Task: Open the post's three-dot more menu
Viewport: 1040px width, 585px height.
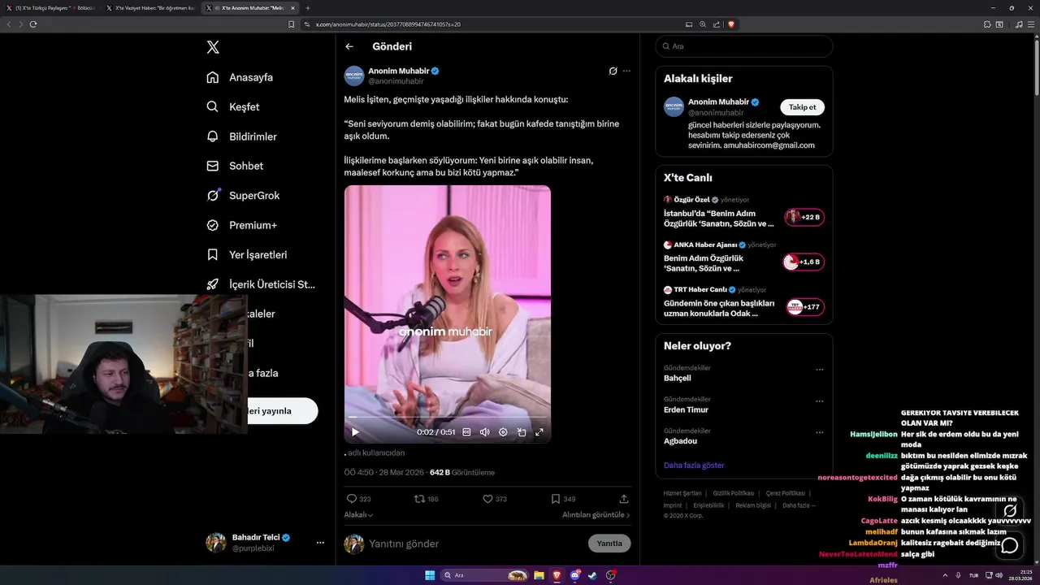Action: tap(626, 71)
